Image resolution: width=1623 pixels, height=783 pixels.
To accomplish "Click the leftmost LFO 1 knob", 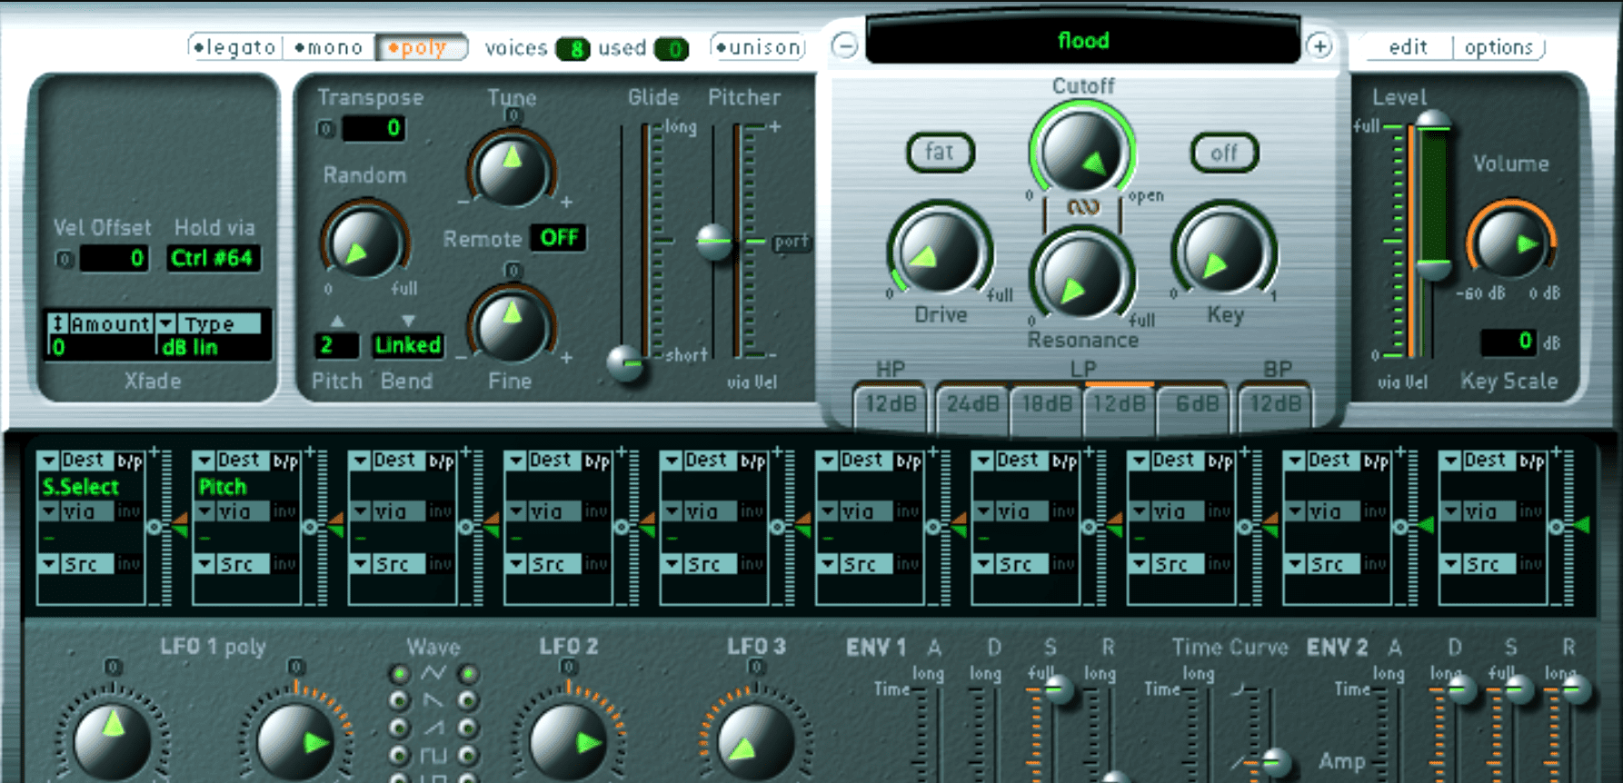I will pos(113,740).
